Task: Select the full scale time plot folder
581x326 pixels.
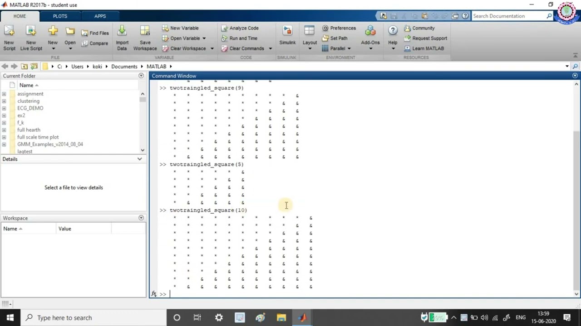Action: pos(38,137)
